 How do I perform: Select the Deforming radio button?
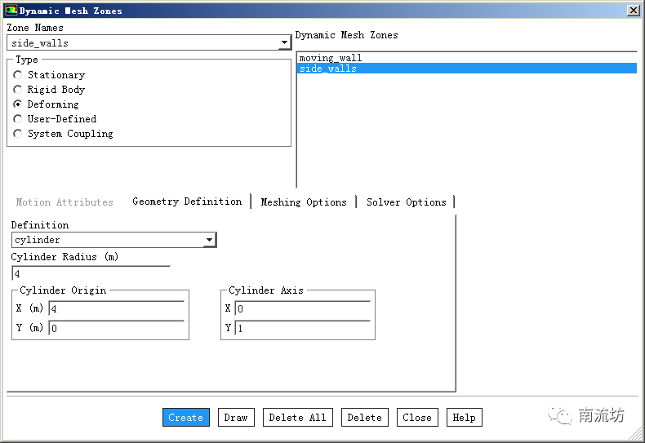(x=18, y=104)
